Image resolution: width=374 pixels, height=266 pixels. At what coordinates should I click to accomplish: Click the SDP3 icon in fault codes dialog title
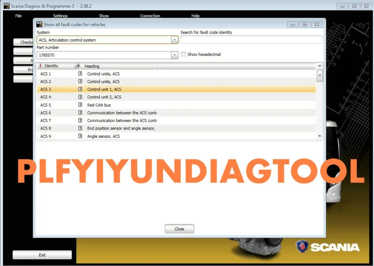click(39, 24)
